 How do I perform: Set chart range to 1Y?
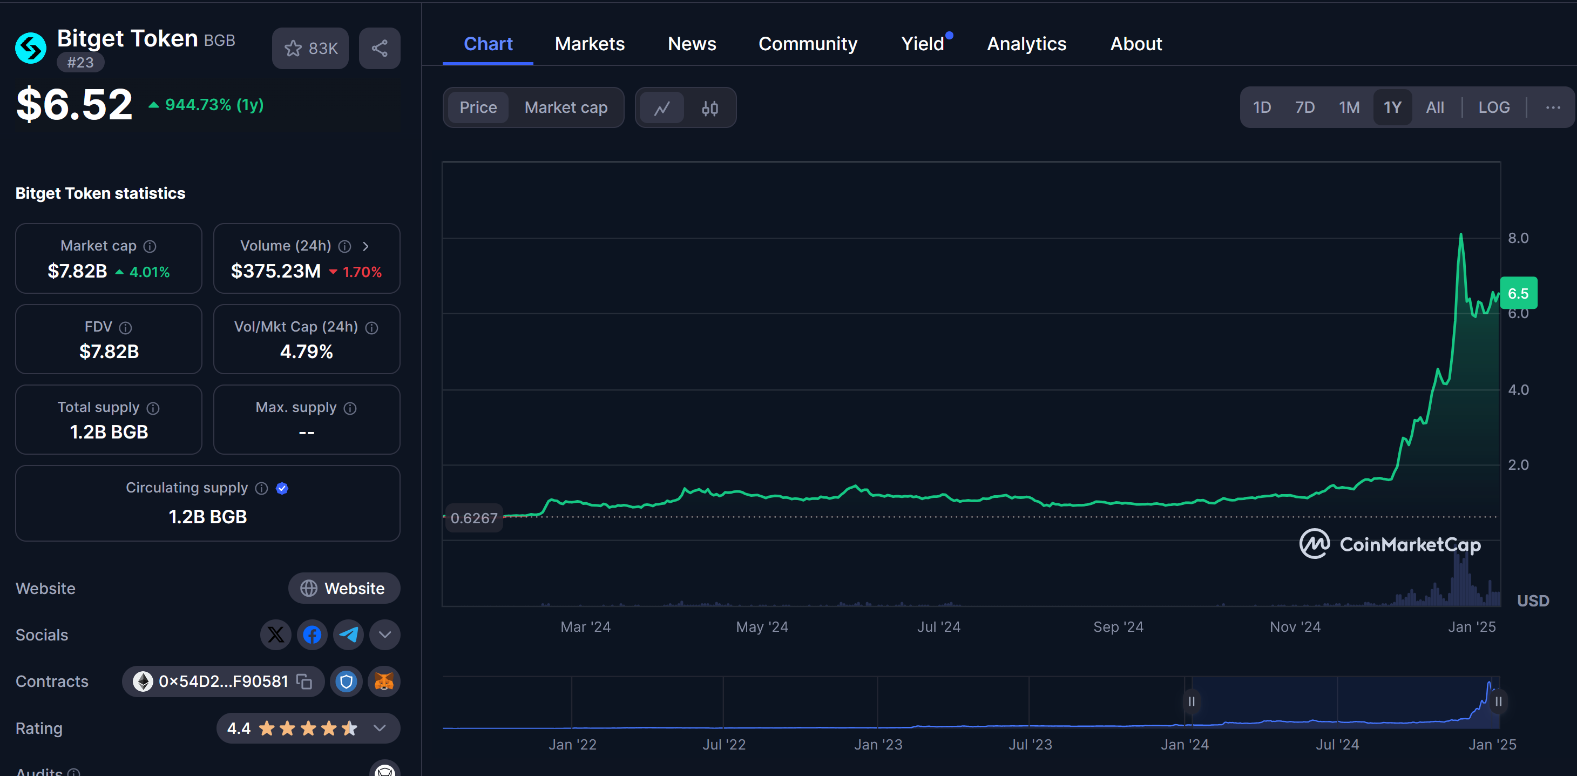pos(1392,108)
